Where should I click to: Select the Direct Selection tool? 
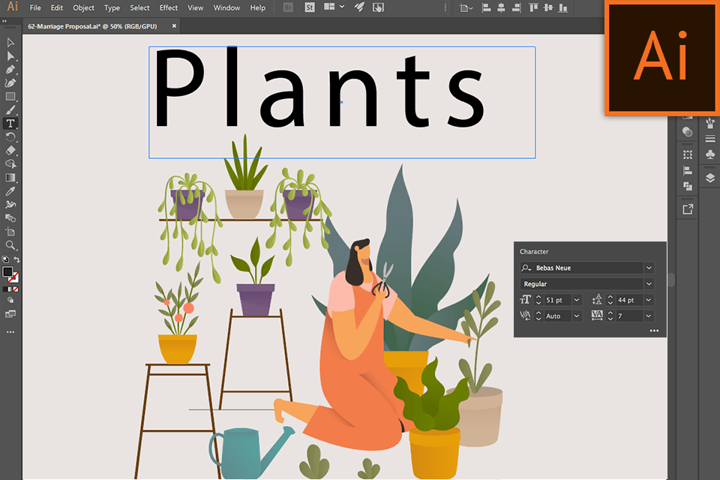pyautogui.click(x=10, y=56)
